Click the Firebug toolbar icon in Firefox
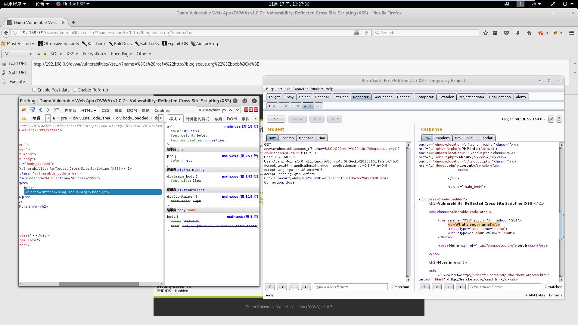The height and width of the screenshot is (325, 578). [x=556, y=33]
